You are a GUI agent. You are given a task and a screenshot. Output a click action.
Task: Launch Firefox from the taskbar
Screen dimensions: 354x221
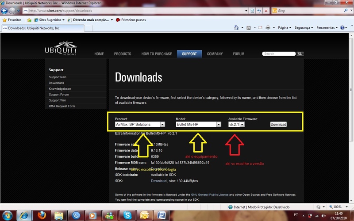42,216
